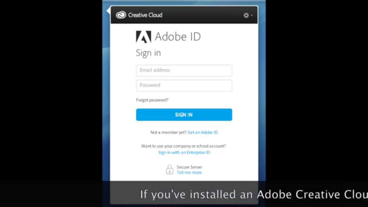Screen dimensions: 368x207
Task: Expand the arrow beside the gear
Action: click(x=252, y=15)
